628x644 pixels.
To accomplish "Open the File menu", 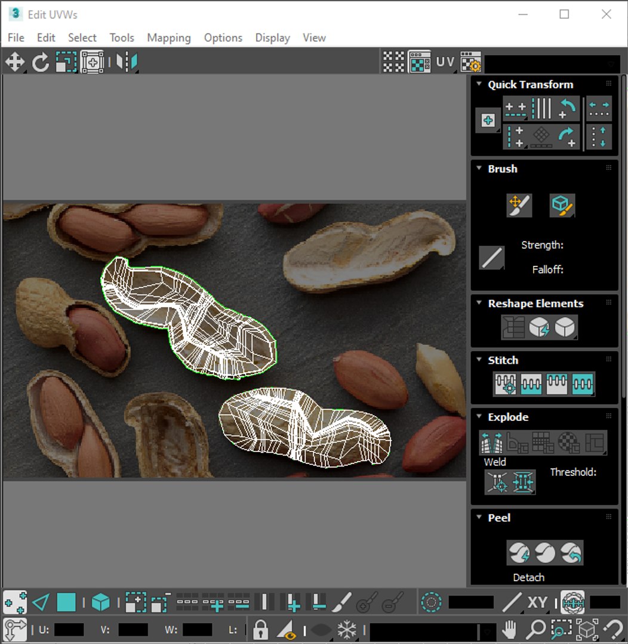I will 16,38.
